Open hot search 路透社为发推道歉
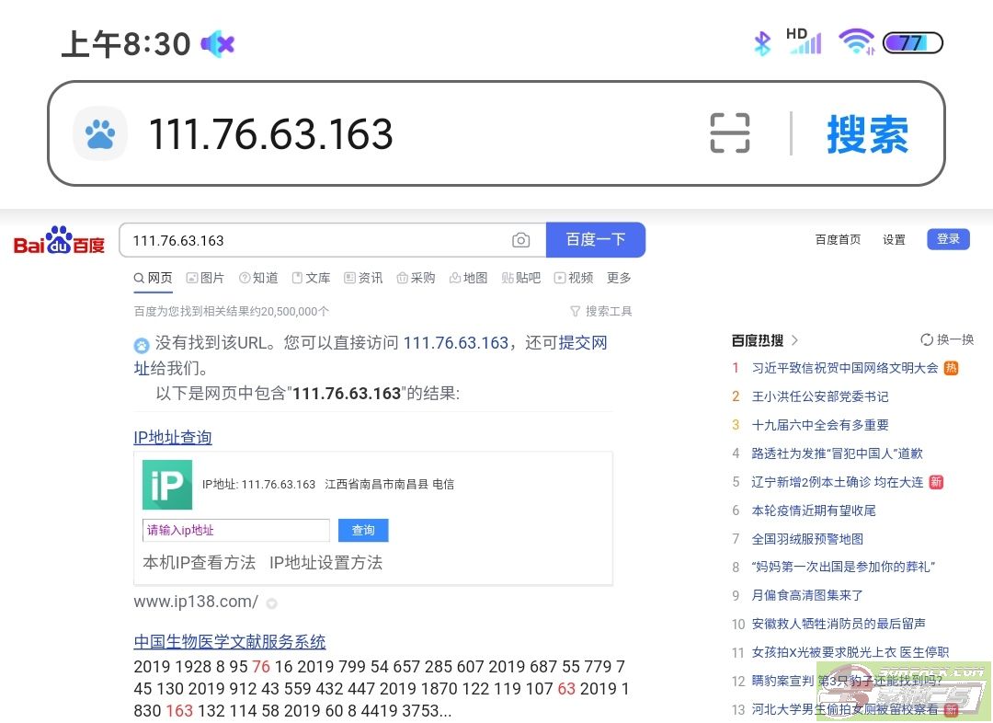The width and height of the screenshot is (993, 723). (838, 453)
